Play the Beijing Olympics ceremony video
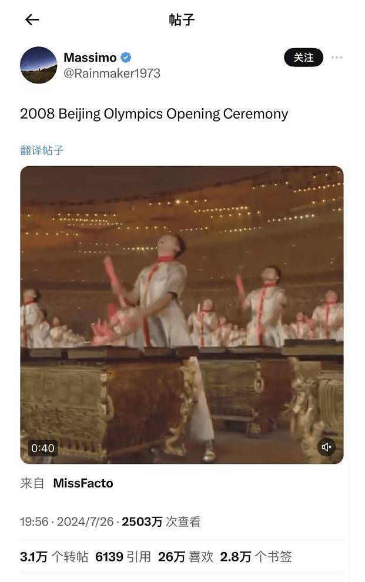365x582 pixels. click(x=182, y=315)
